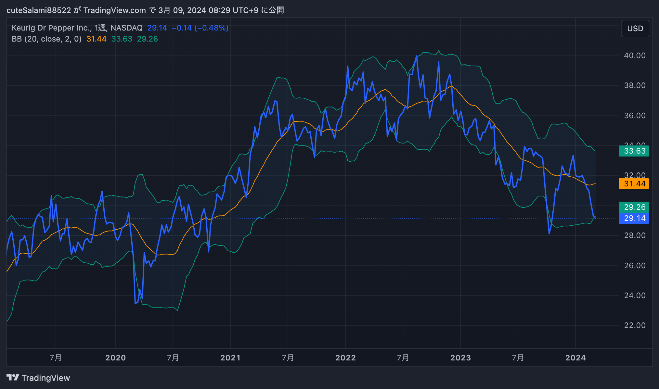Open the USD currency selector
Screen dimensions: 659x389
[635, 29]
